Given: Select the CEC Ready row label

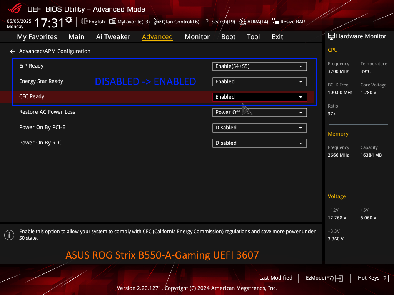Looking at the screenshot, I should coord(32,96).
